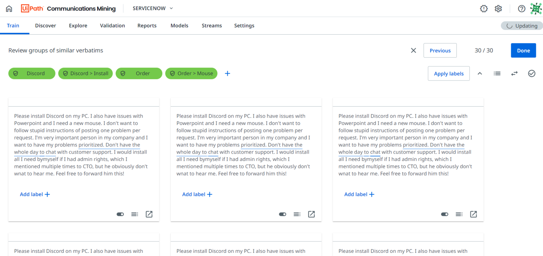The image size is (543, 256).
Task: Open the SERVICENOW dataset dropdown
Action: click(152, 8)
